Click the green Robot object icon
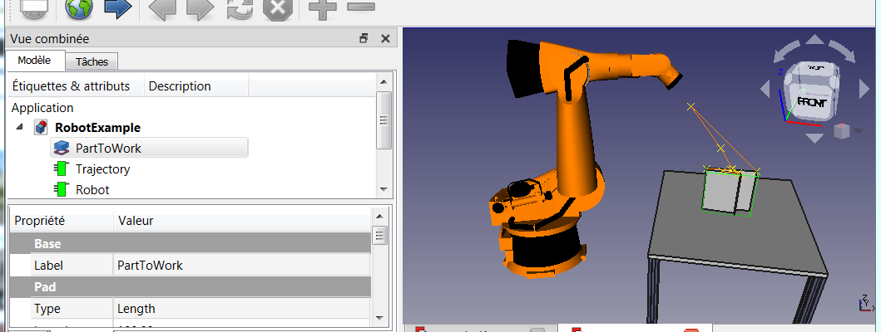Viewport: 881px width, 332px height. [62, 189]
